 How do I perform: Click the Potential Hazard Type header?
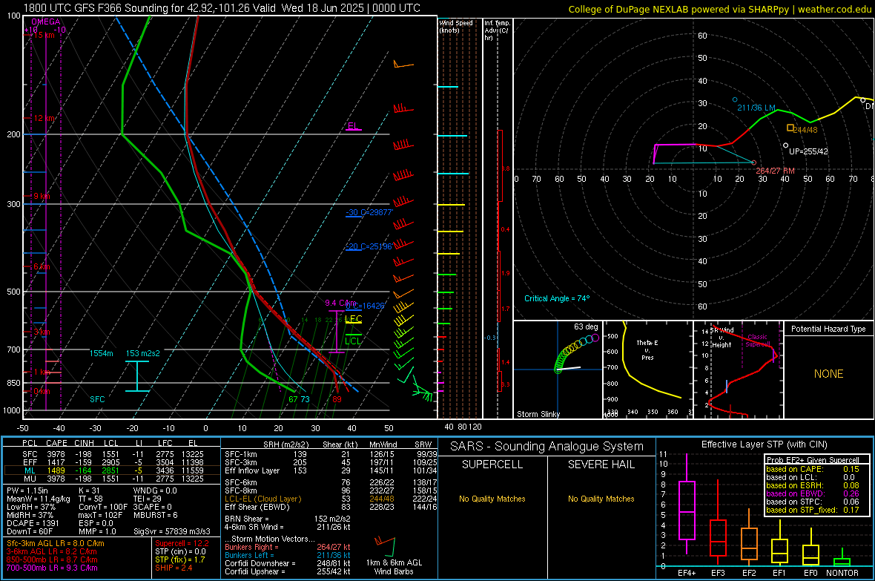pos(828,329)
